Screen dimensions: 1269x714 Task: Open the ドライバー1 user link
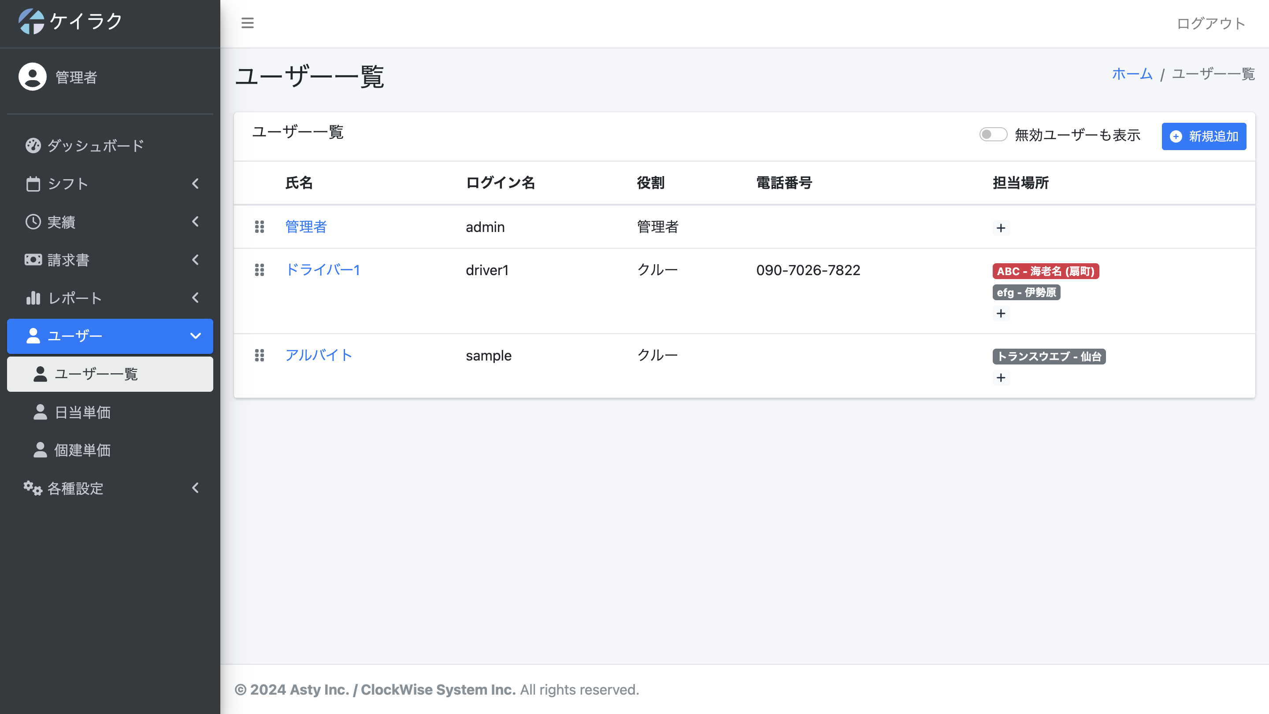323,270
